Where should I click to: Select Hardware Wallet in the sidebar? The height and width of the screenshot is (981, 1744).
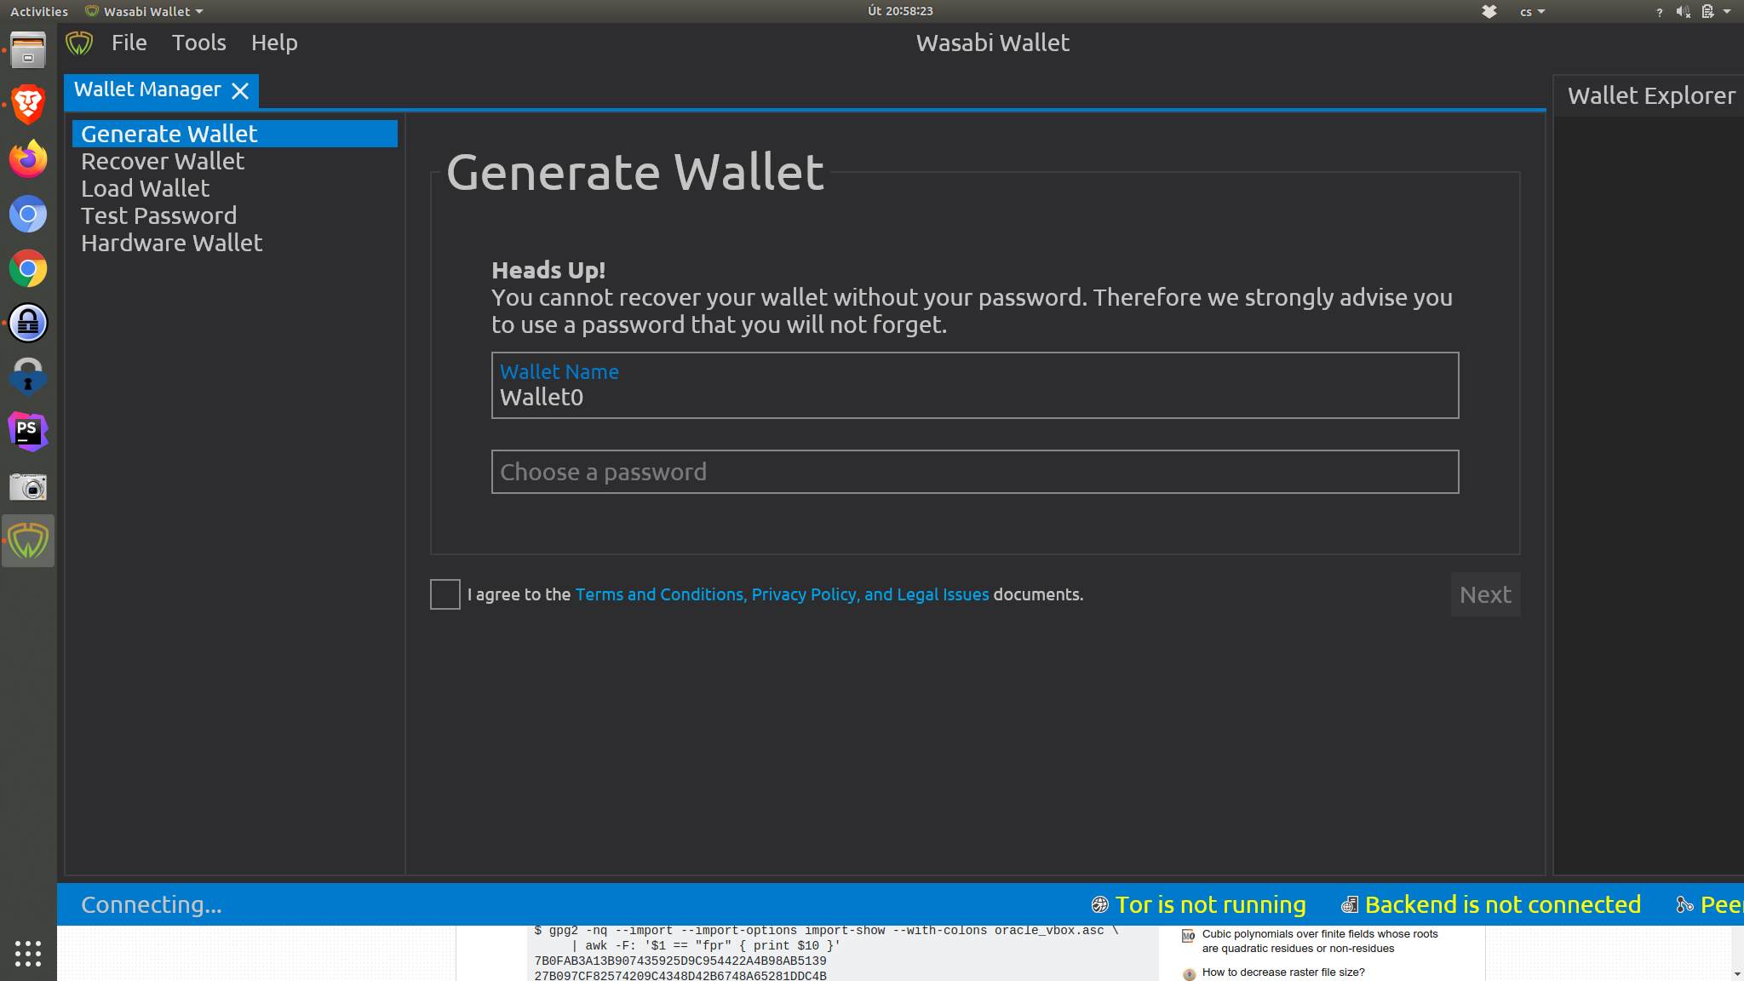(x=235, y=243)
